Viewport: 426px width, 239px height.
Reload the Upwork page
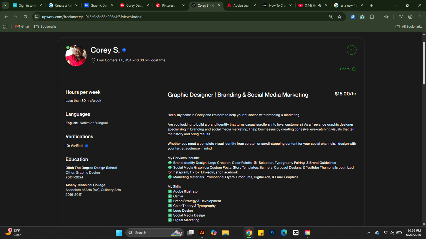click(x=25, y=17)
